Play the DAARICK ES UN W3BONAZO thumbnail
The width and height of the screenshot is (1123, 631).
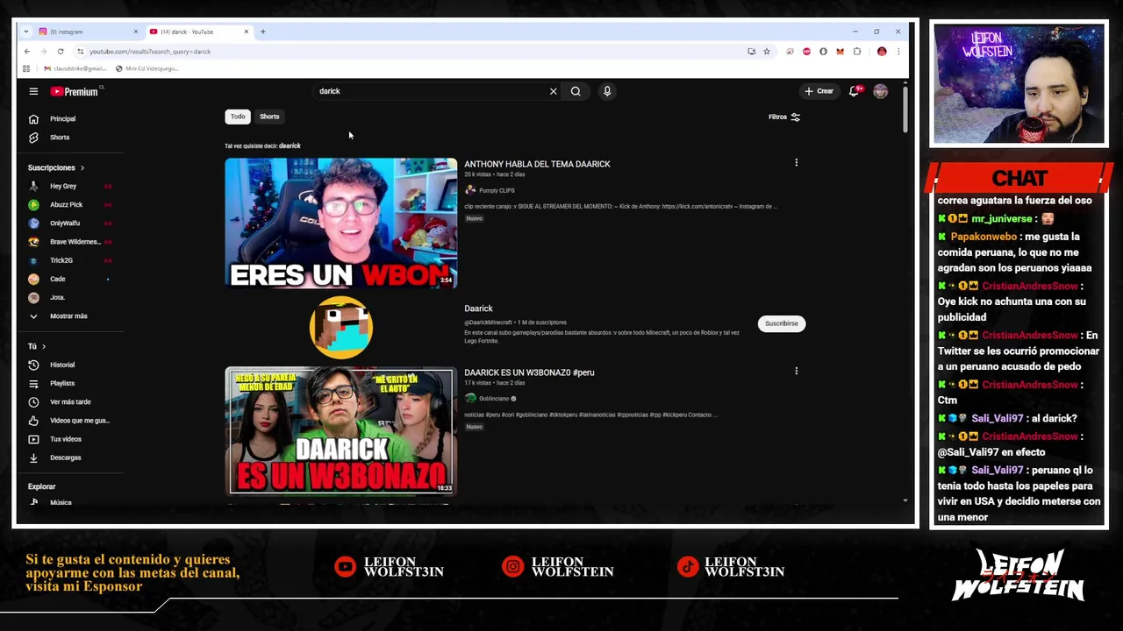pos(340,431)
